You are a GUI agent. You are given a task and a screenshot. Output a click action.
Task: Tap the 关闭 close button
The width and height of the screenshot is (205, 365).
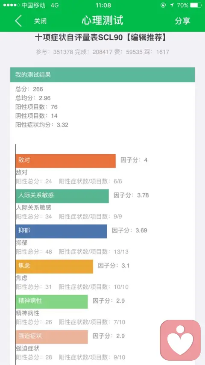click(40, 21)
